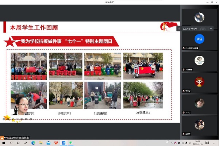Image resolution: width=219 pixels, height=146 pixels.
Task: Click the bell tray icon
Action: tap(186, 143)
